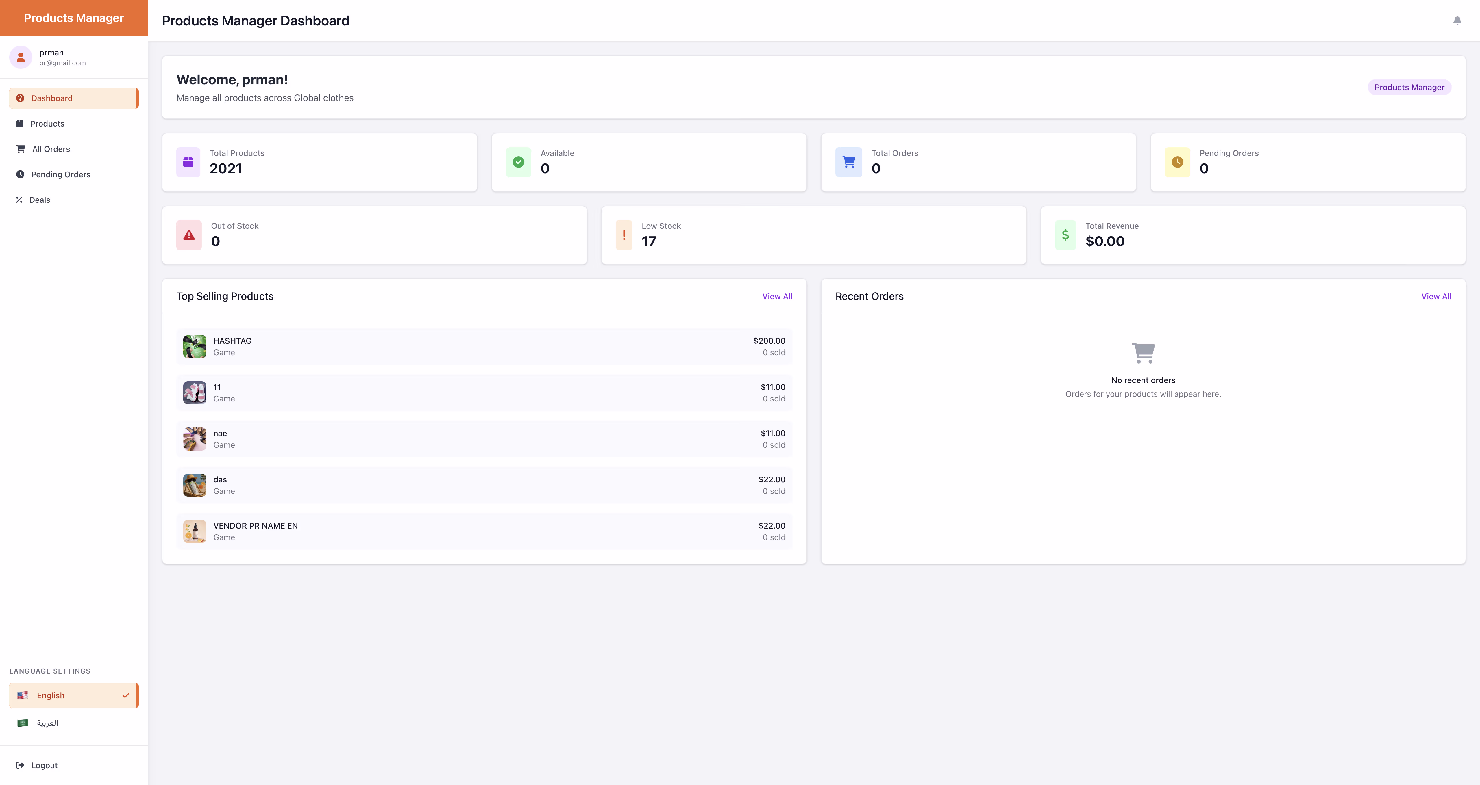Open the prman user profile avatar
Image resolution: width=1480 pixels, height=785 pixels.
point(21,57)
